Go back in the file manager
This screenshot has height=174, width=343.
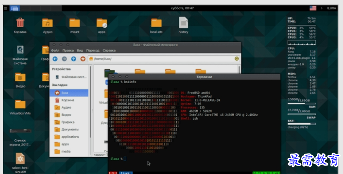click(x=55, y=59)
